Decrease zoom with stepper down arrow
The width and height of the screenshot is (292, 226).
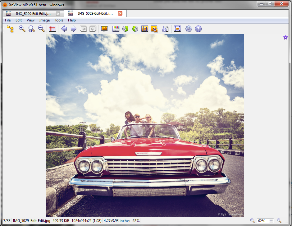[271, 222]
